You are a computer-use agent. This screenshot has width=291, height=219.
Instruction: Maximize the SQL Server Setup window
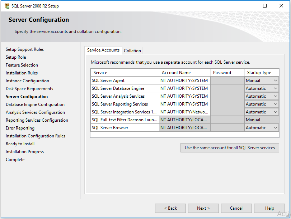click(265, 6)
